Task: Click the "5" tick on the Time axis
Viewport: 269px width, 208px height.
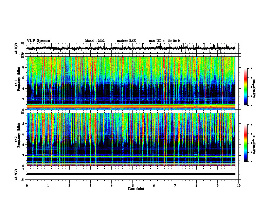Action: (133, 186)
